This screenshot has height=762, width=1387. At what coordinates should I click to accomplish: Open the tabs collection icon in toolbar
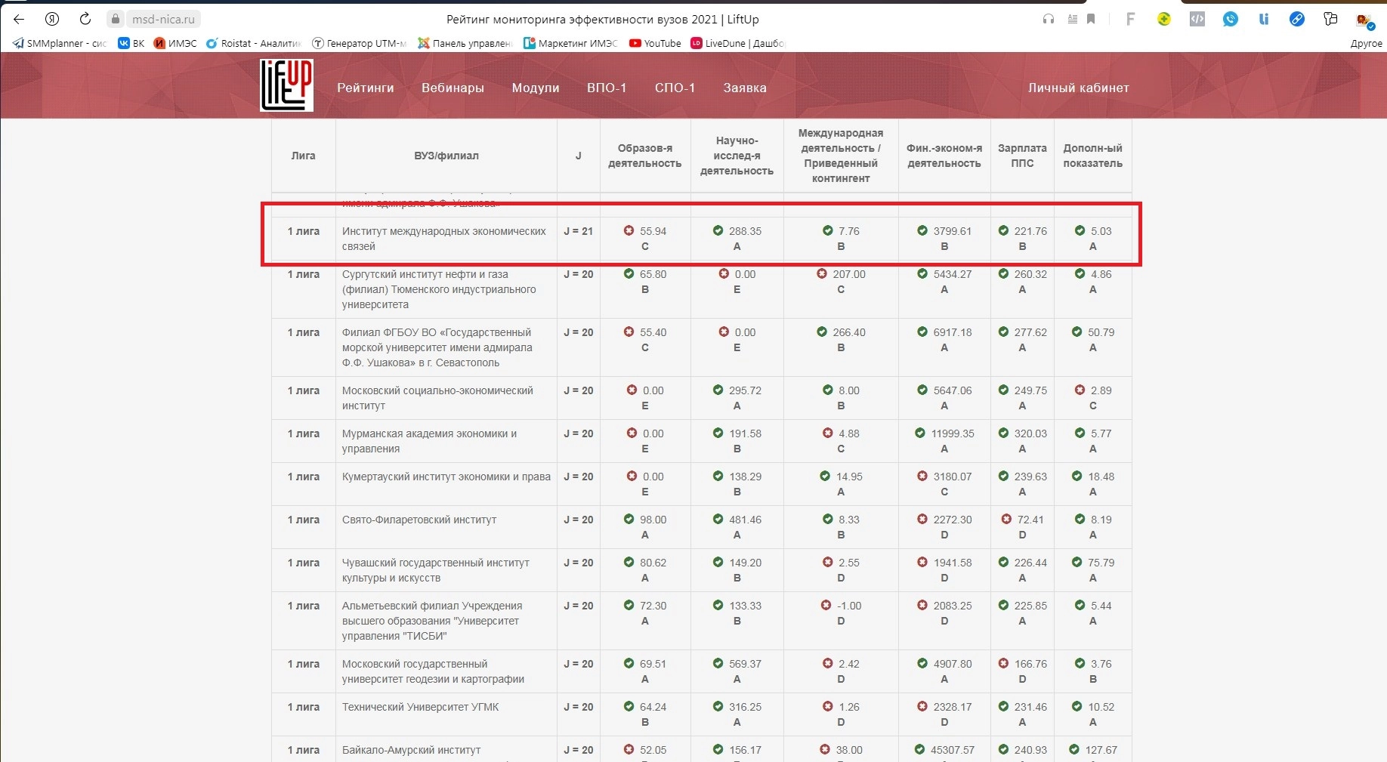point(1330,20)
